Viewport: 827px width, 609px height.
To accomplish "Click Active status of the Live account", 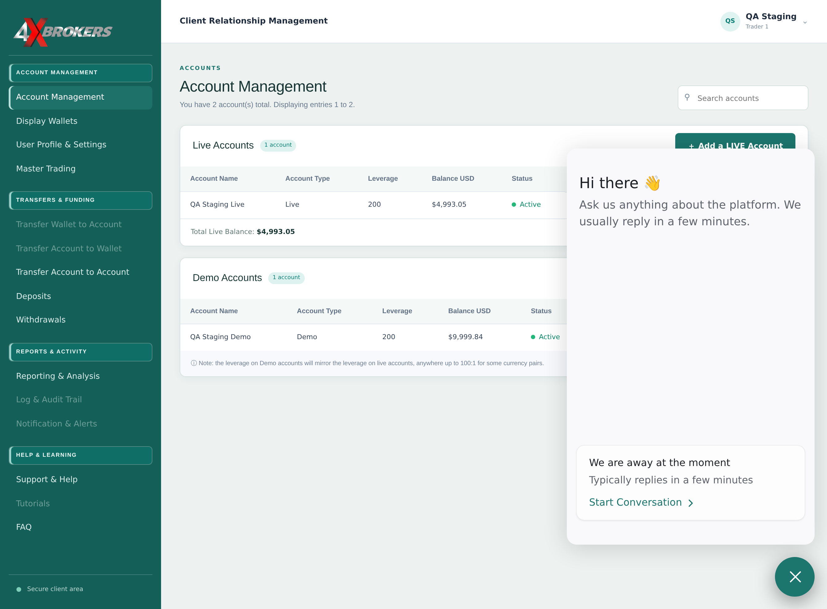I will (526, 205).
